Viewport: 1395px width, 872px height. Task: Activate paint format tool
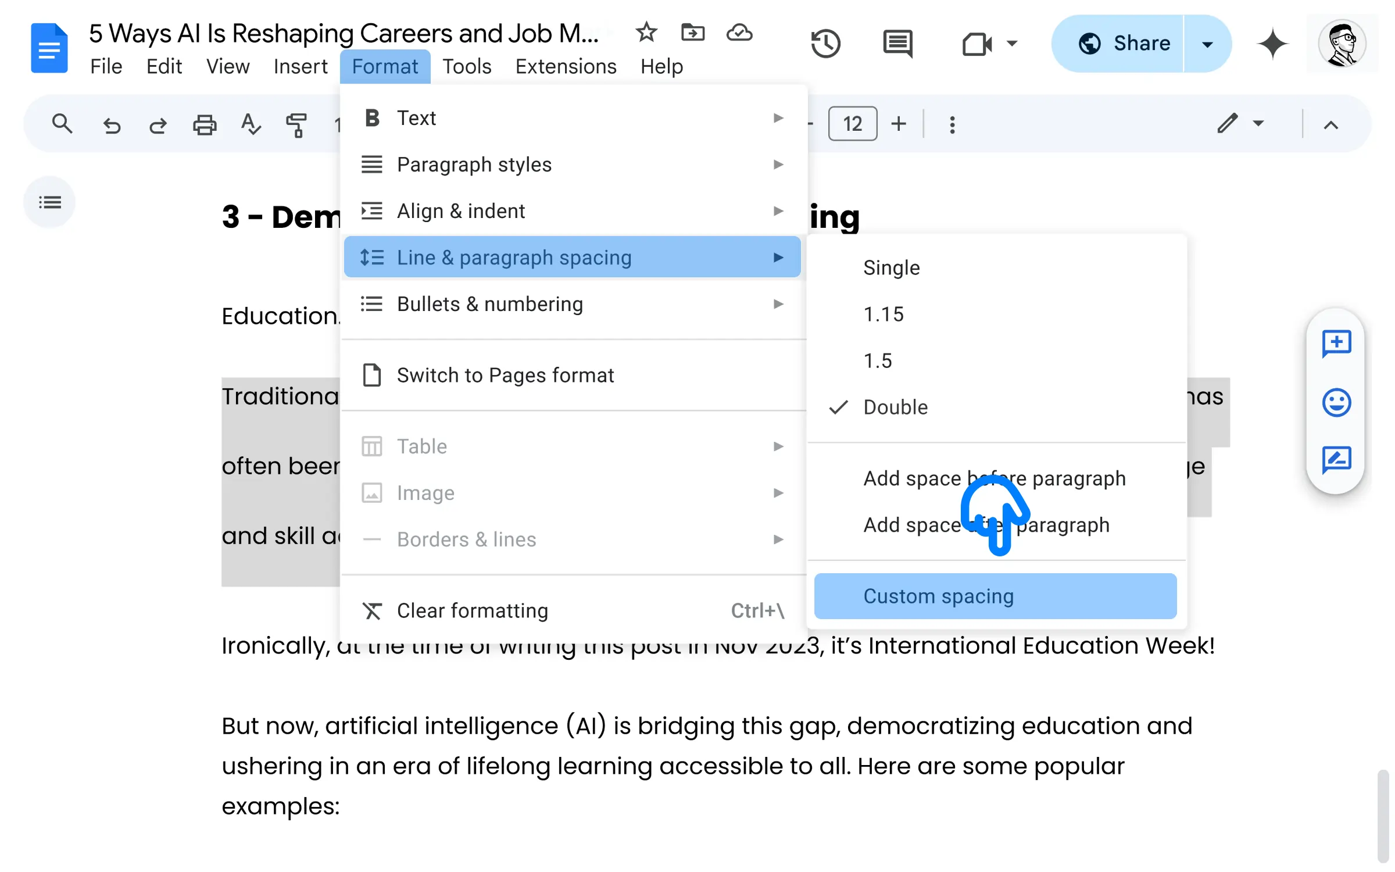pyautogui.click(x=296, y=124)
